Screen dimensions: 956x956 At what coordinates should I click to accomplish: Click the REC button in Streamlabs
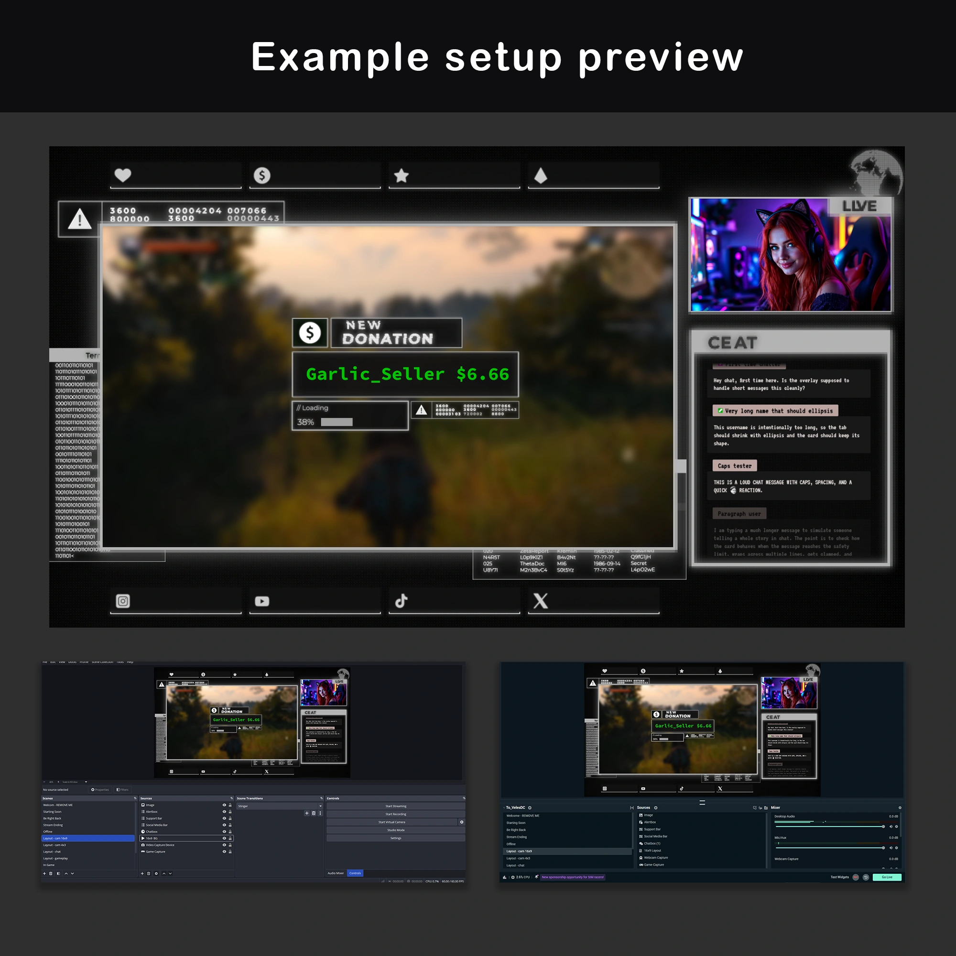click(856, 877)
